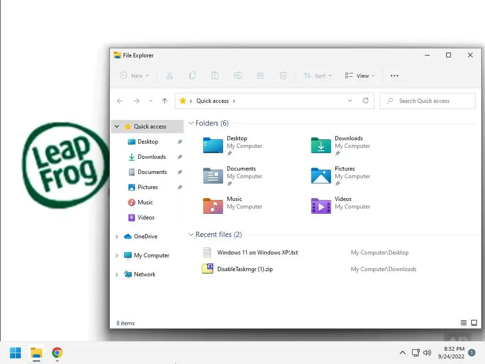Screen dimensions: 485x364
Task: Click the Delete trash icon
Action: point(283,75)
